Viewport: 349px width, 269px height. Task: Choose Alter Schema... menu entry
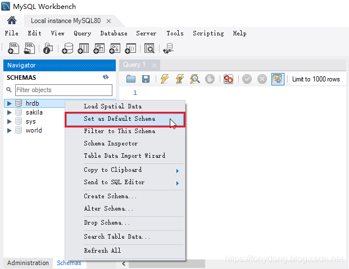click(125, 209)
